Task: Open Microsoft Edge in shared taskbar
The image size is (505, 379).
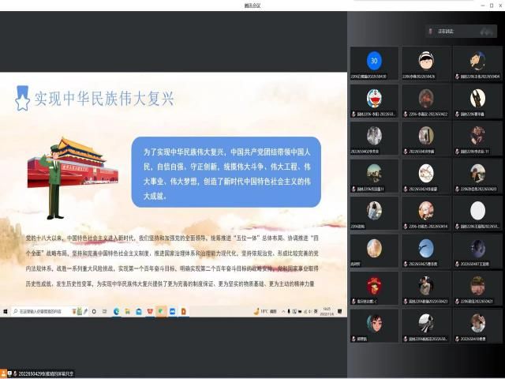Action: 116,311
